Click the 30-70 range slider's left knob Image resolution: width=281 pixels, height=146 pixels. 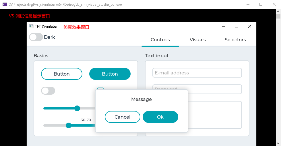click(69, 125)
